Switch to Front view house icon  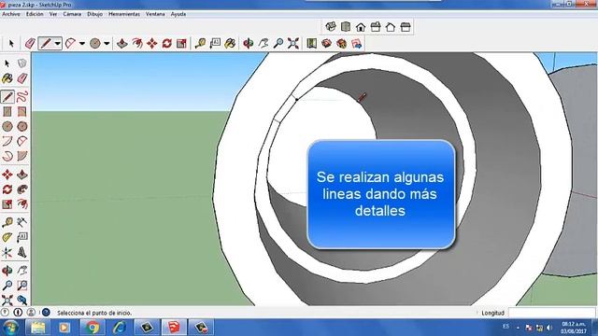pos(361,27)
